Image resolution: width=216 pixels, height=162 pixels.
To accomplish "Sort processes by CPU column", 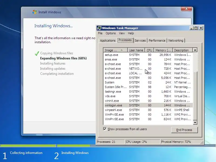I will pyautogui.click(x=149, y=50).
